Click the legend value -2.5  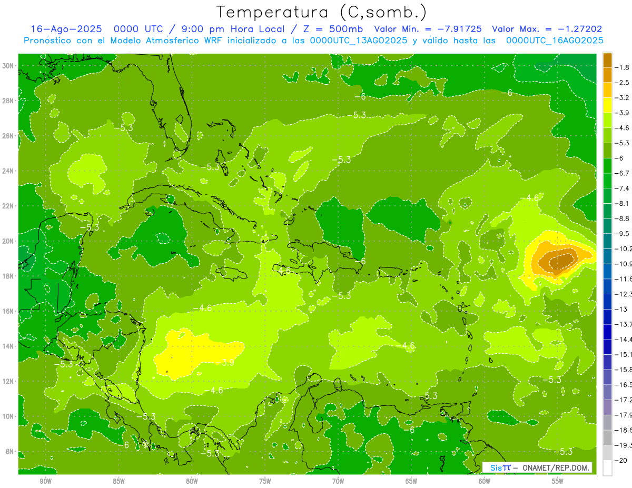pyautogui.click(x=622, y=83)
